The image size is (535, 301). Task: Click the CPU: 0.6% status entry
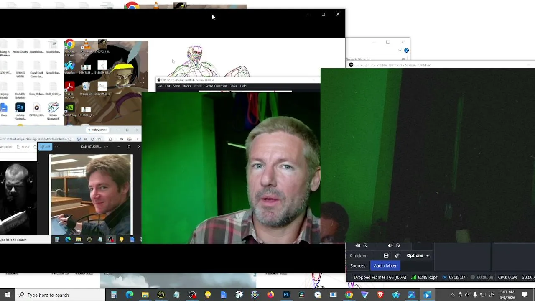507,277
